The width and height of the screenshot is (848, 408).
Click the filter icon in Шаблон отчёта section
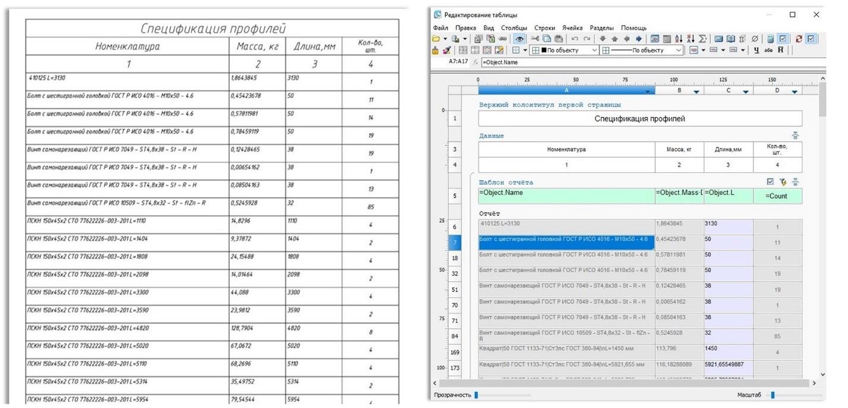[x=783, y=182]
